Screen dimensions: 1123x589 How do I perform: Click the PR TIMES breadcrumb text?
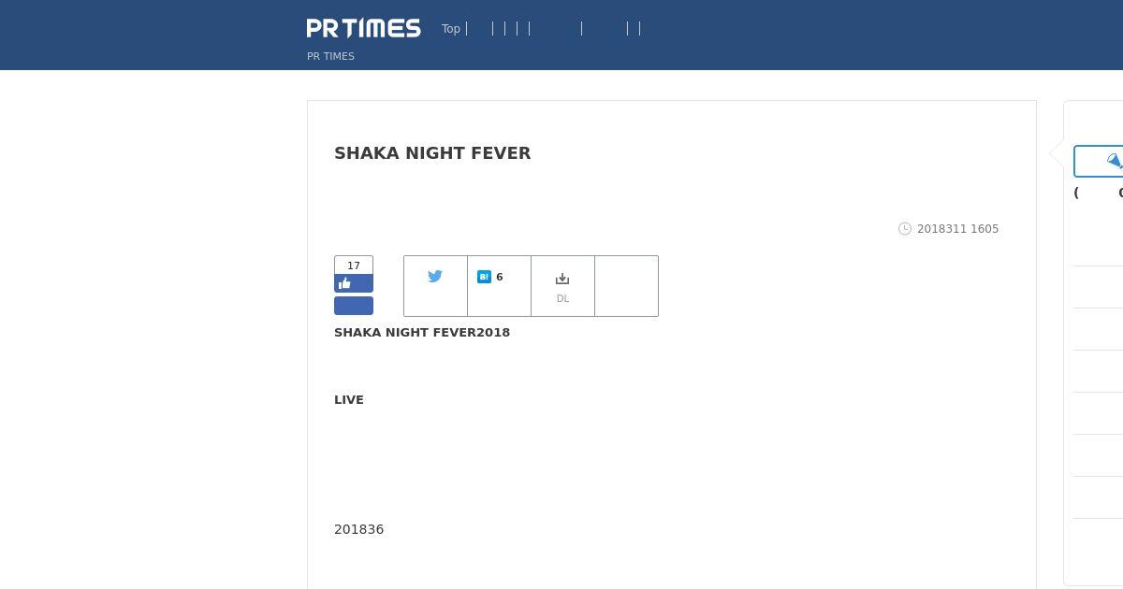coord(330,56)
